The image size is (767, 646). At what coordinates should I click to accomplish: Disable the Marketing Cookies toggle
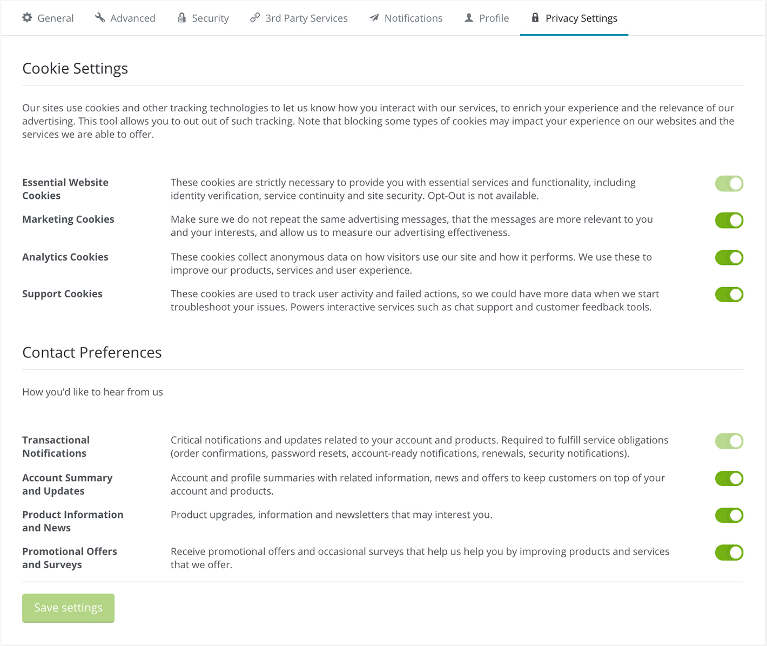pyautogui.click(x=729, y=221)
